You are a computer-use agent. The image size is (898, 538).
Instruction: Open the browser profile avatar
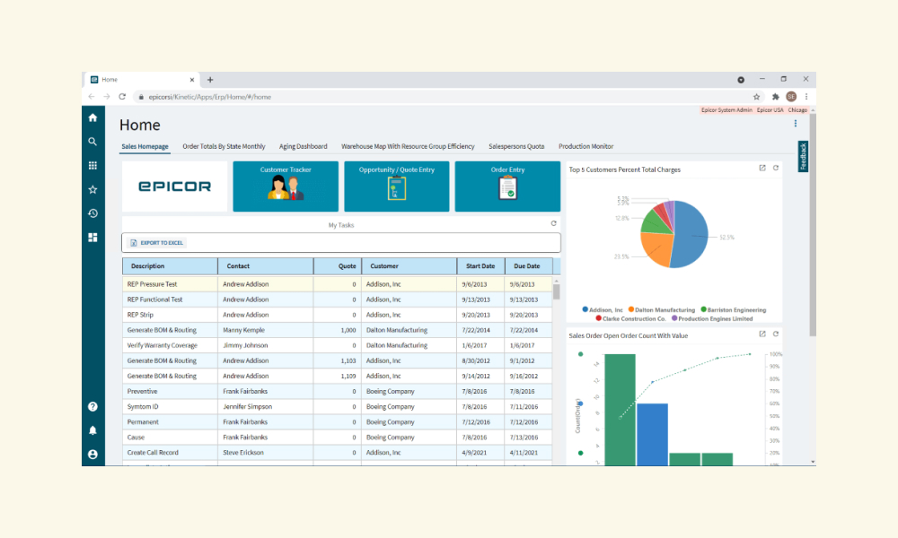point(791,97)
